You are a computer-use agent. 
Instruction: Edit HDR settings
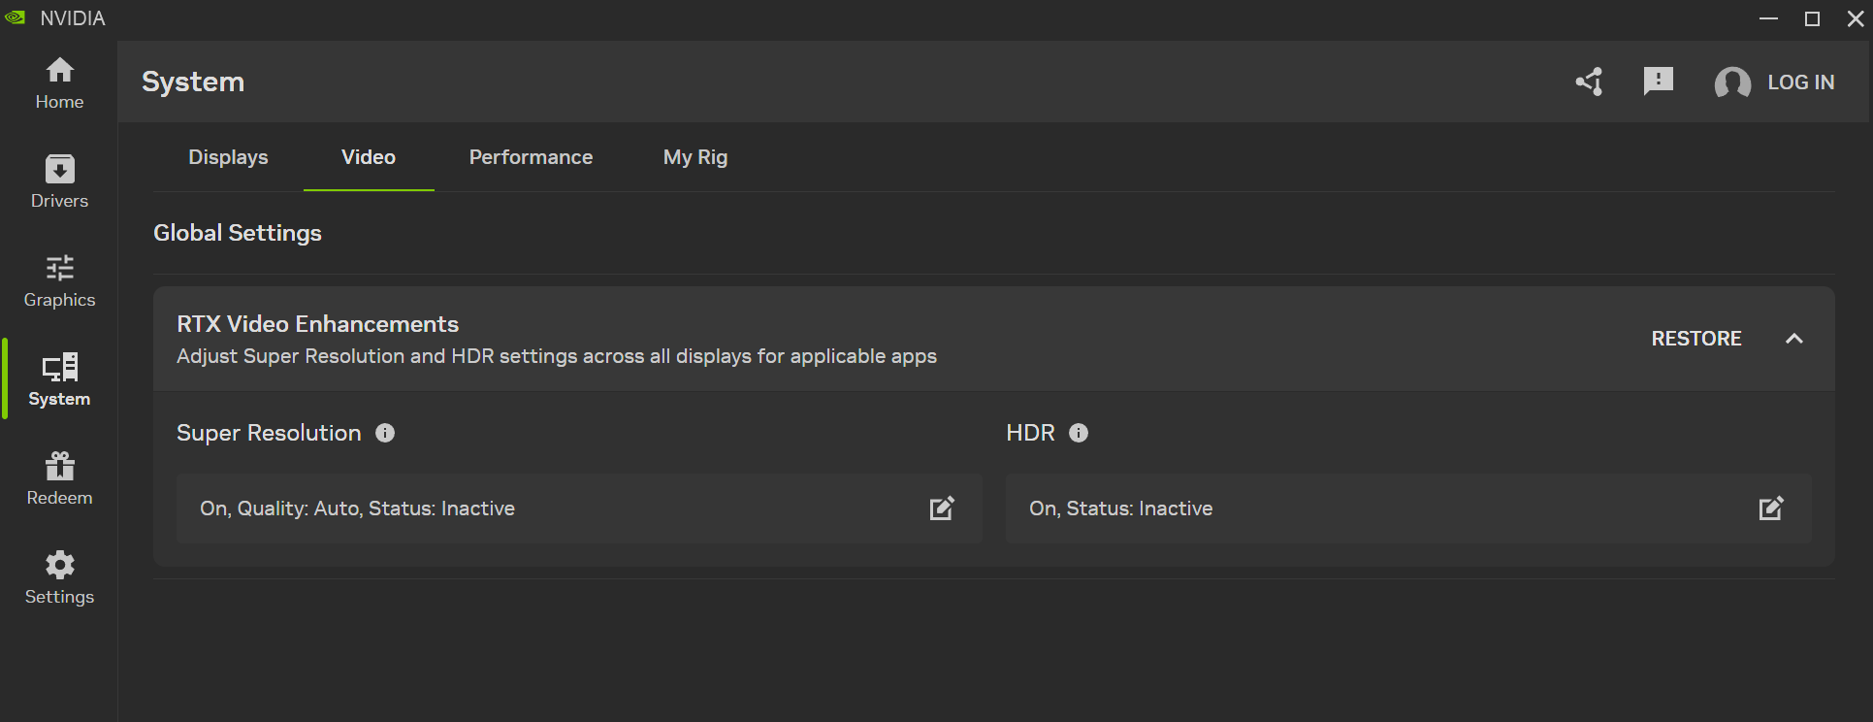pyautogui.click(x=1771, y=509)
